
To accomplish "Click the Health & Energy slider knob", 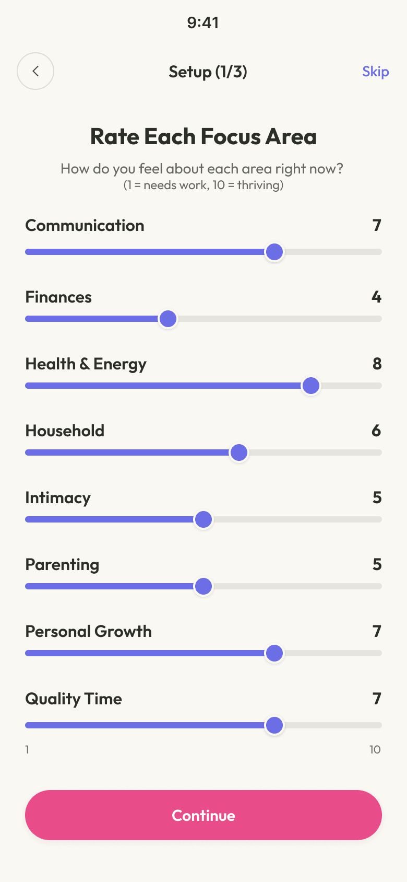I will (311, 386).
